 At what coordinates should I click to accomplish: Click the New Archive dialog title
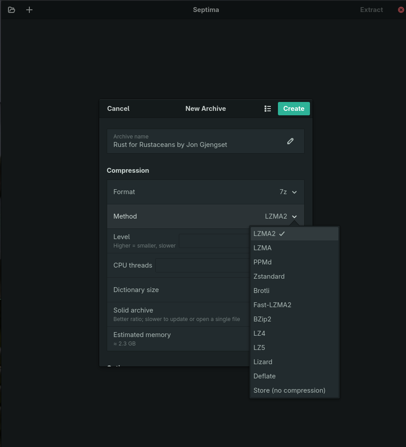click(x=205, y=109)
